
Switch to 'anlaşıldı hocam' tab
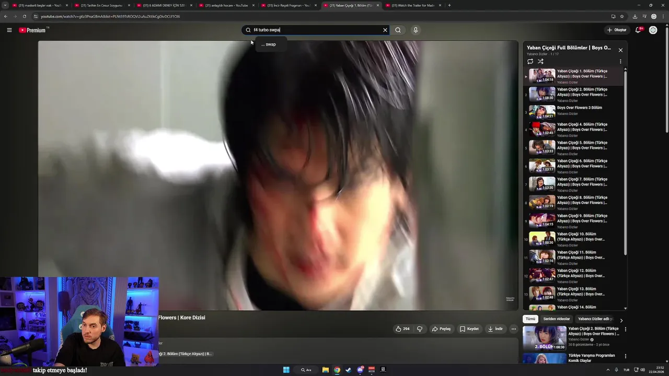click(227, 5)
